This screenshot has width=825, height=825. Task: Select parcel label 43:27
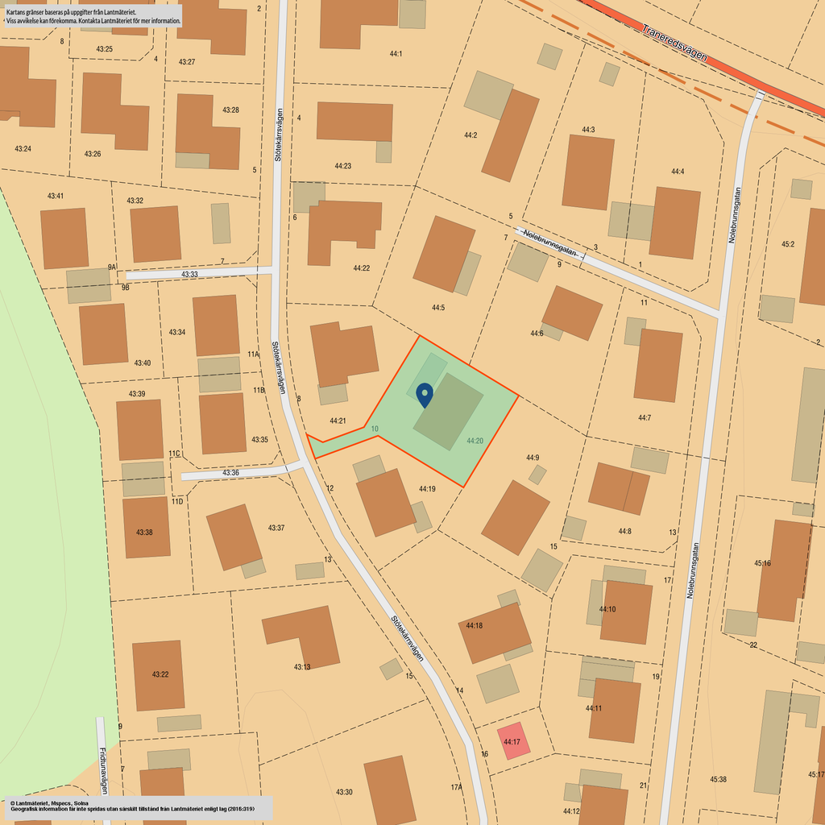point(187,61)
